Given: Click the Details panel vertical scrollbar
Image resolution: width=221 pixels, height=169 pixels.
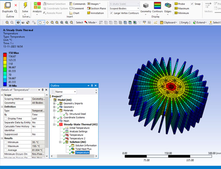Looking at the screenshot, I should click(47, 122).
